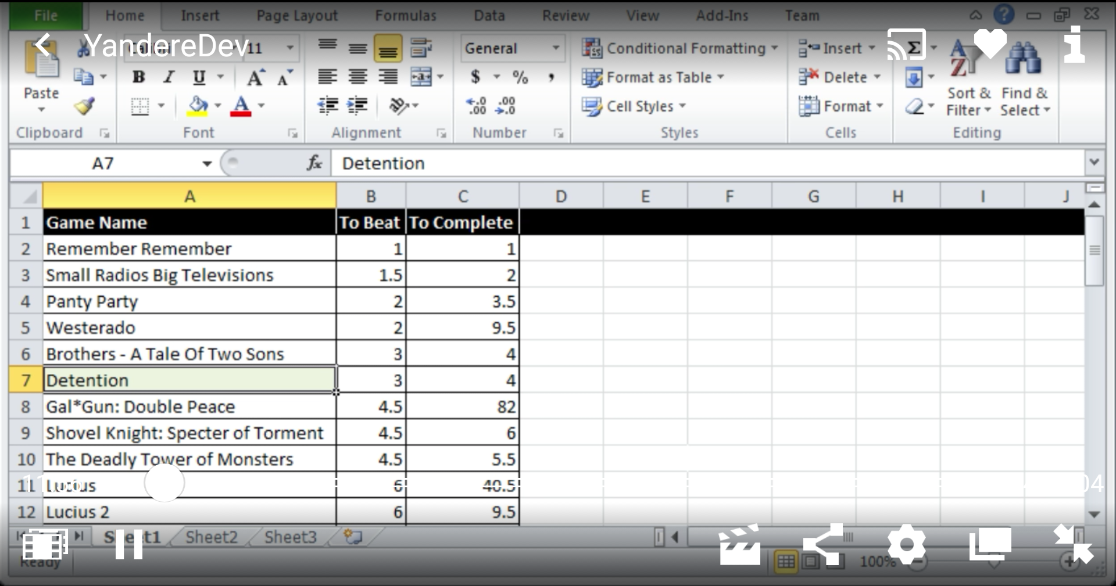
Task: Exit fullscreen with the collapse arrows icon
Action: (x=1073, y=544)
